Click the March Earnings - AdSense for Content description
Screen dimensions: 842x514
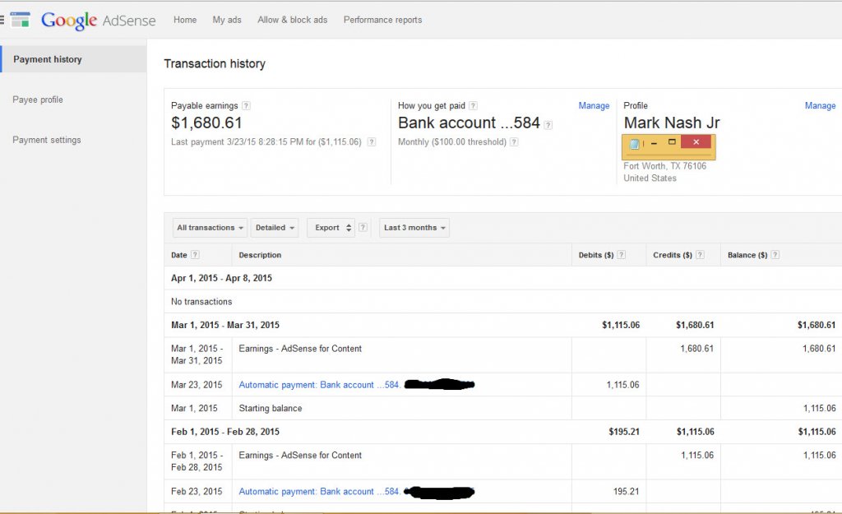(x=300, y=349)
